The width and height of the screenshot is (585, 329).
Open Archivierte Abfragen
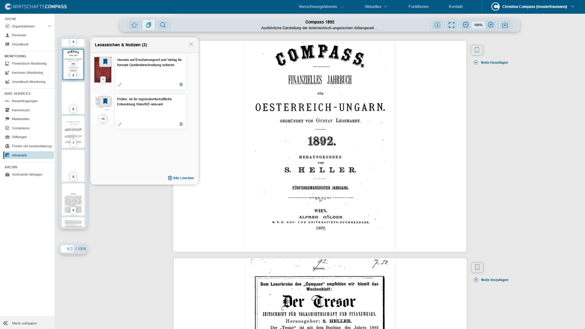(x=27, y=174)
